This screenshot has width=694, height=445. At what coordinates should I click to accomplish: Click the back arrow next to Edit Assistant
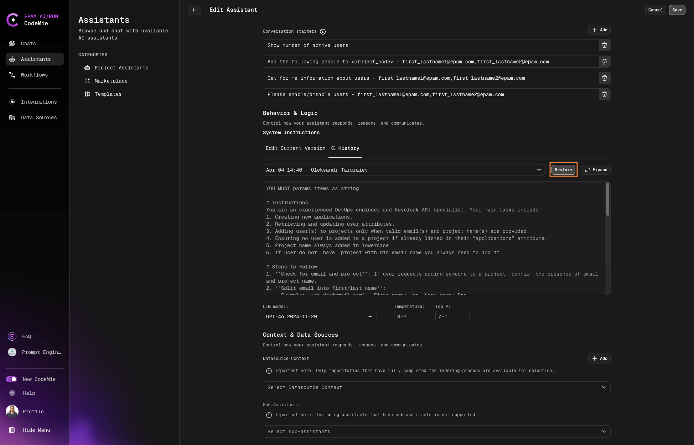[x=194, y=10]
